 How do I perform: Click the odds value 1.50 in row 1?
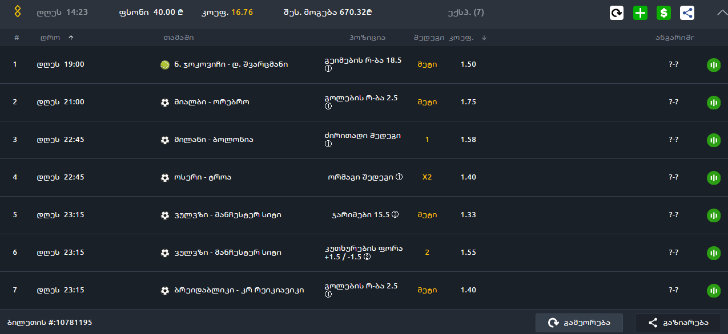(x=468, y=64)
